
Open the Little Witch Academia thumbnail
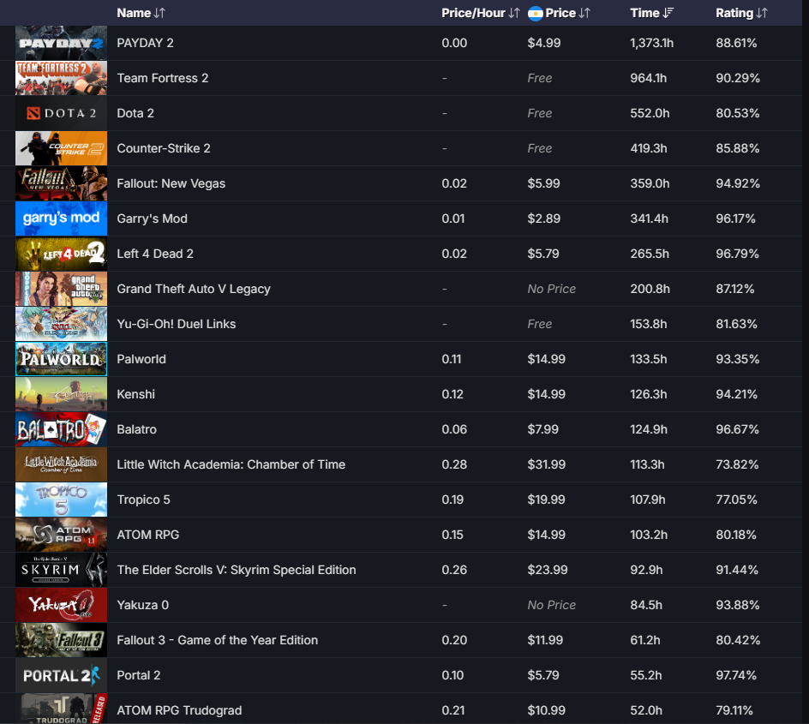click(x=62, y=464)
